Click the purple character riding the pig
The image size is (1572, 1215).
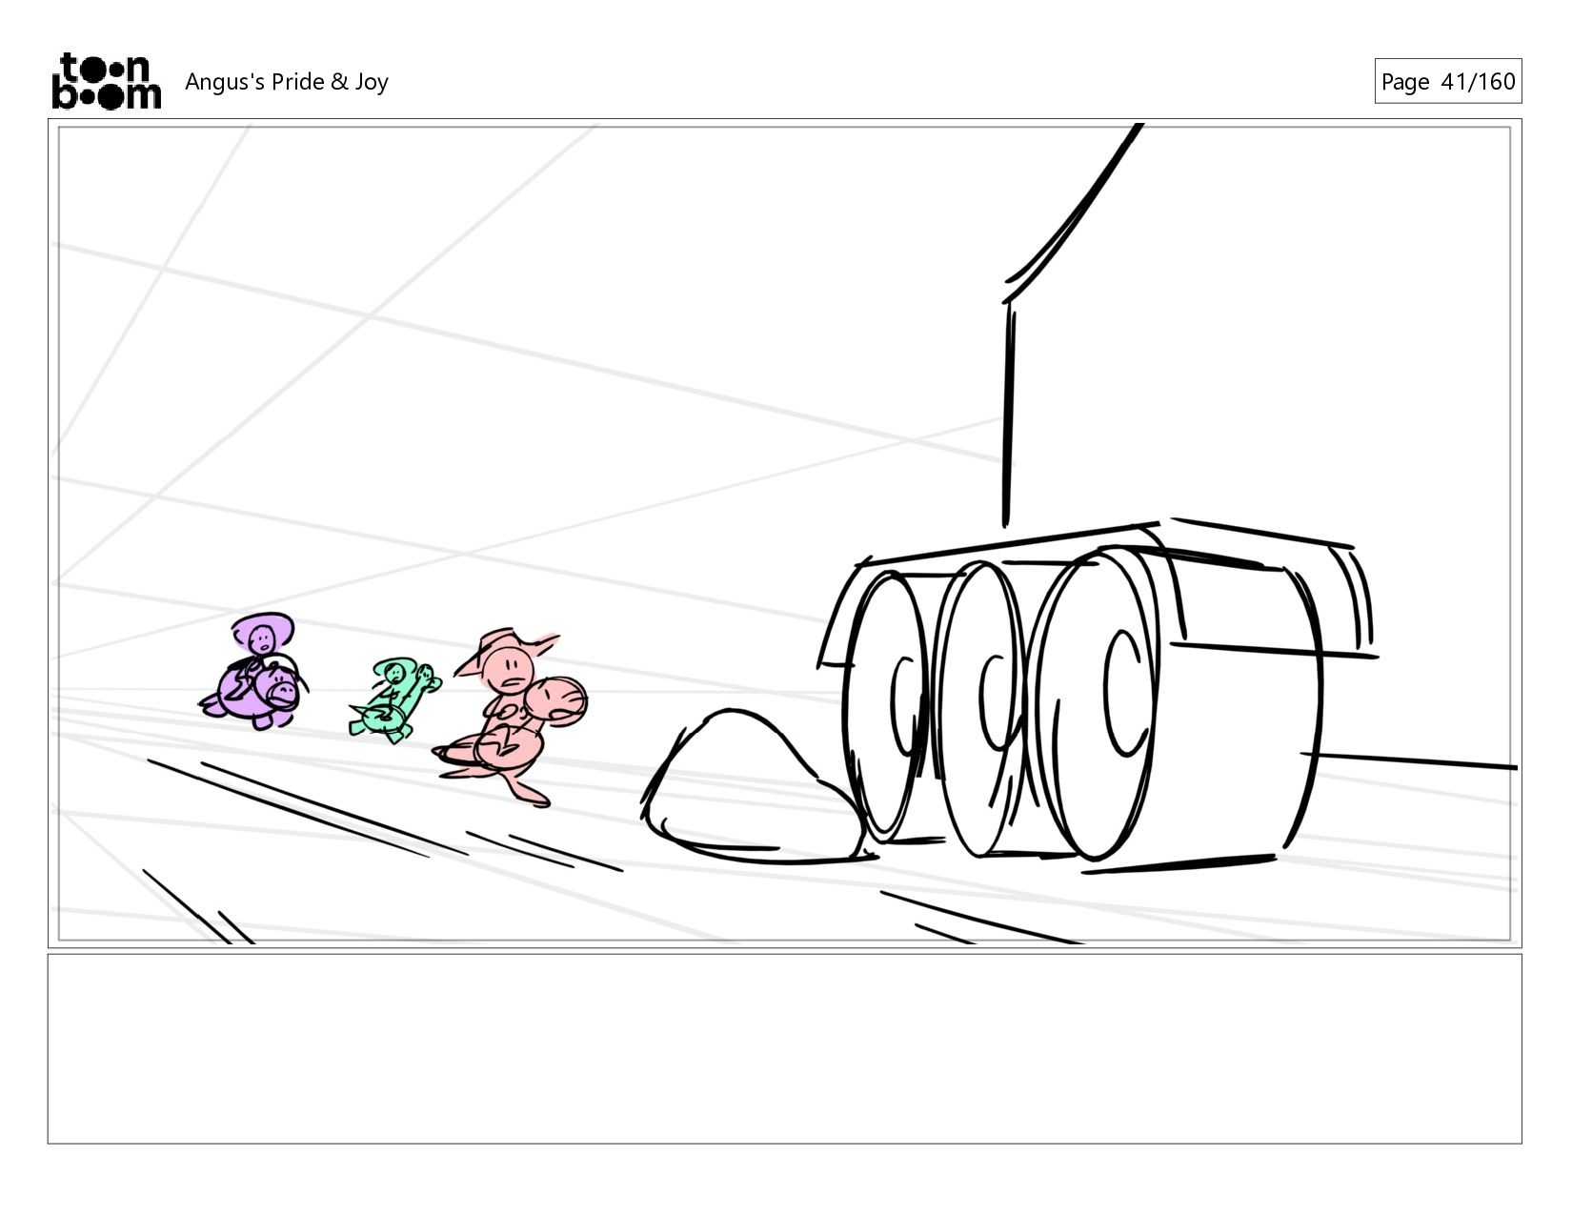[x=254, y=671]
